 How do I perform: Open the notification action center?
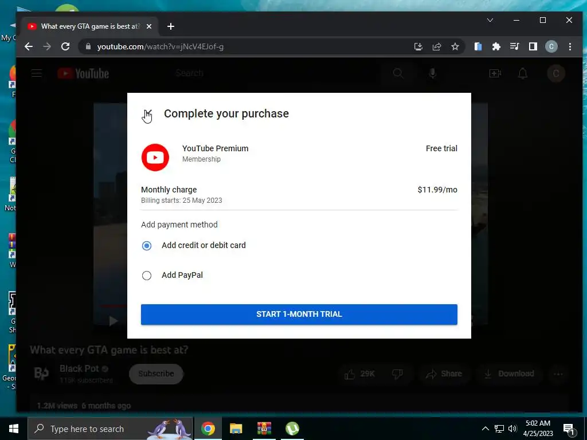point(569,429)
